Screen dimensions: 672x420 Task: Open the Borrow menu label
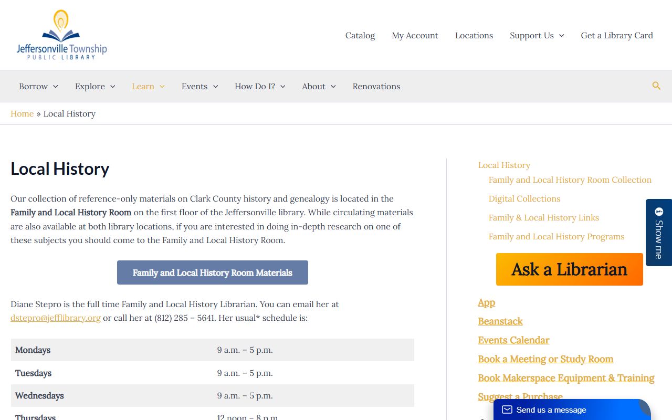33,86
